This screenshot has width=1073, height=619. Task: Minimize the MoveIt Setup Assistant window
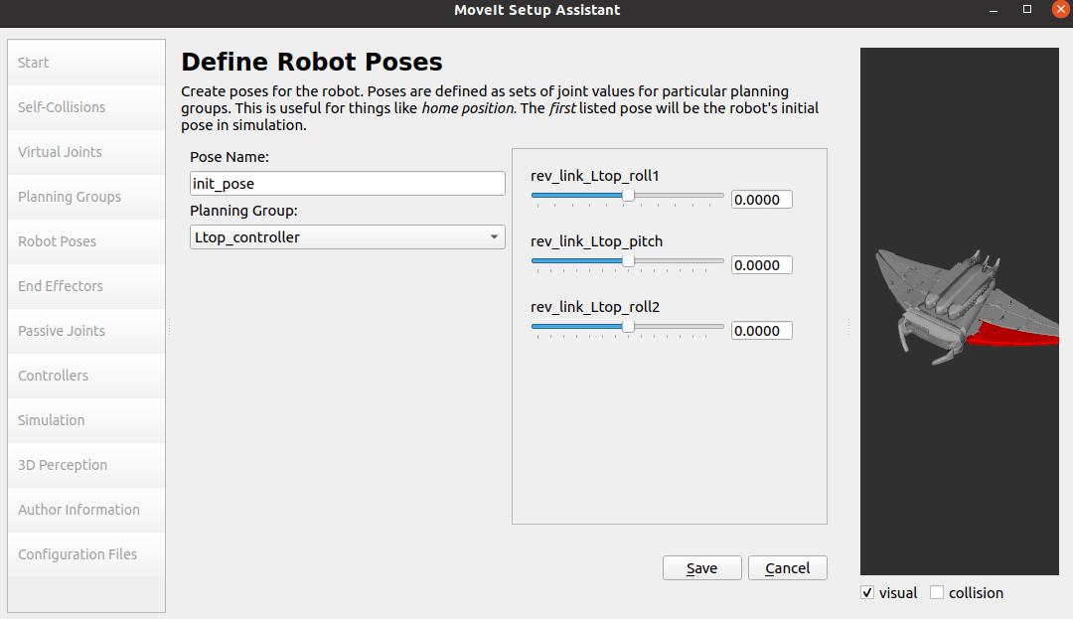point(994,10)
